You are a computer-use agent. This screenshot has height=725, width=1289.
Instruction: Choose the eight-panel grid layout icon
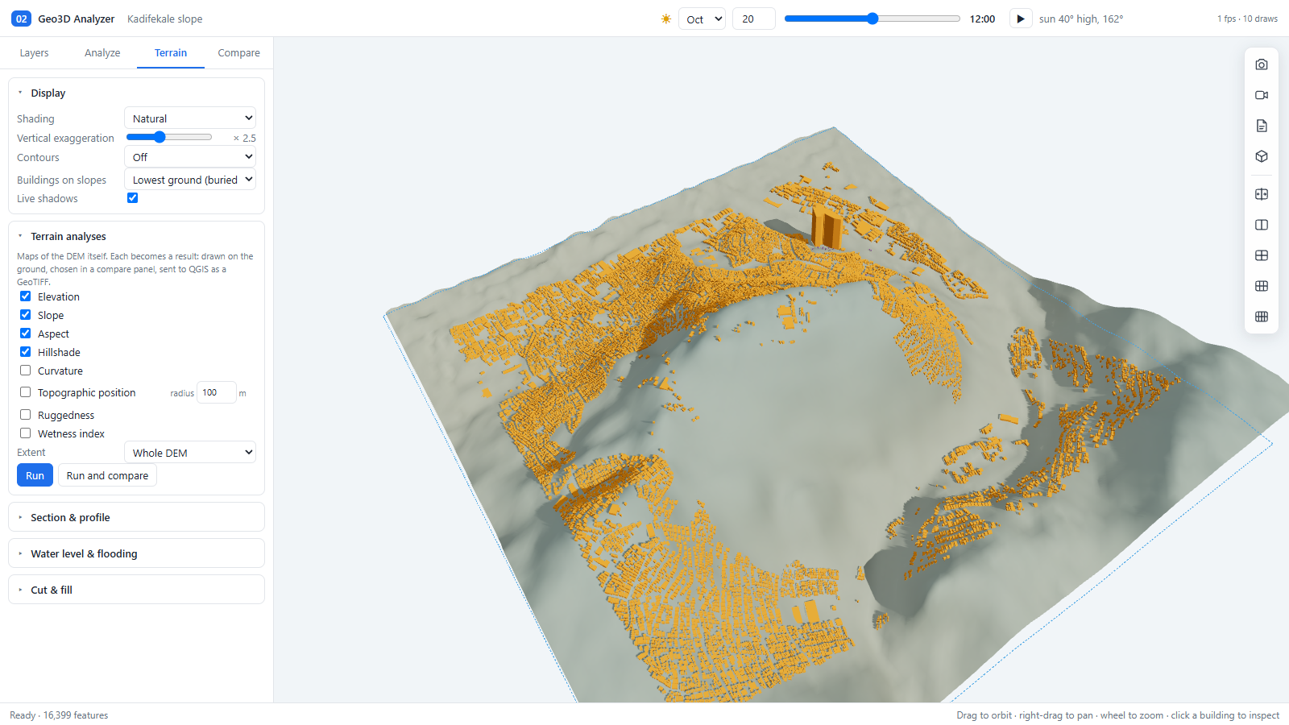click(x=1262, y=317)
